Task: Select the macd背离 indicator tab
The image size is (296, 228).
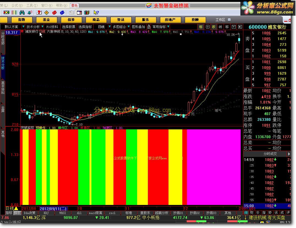Action: click(96, 213)
